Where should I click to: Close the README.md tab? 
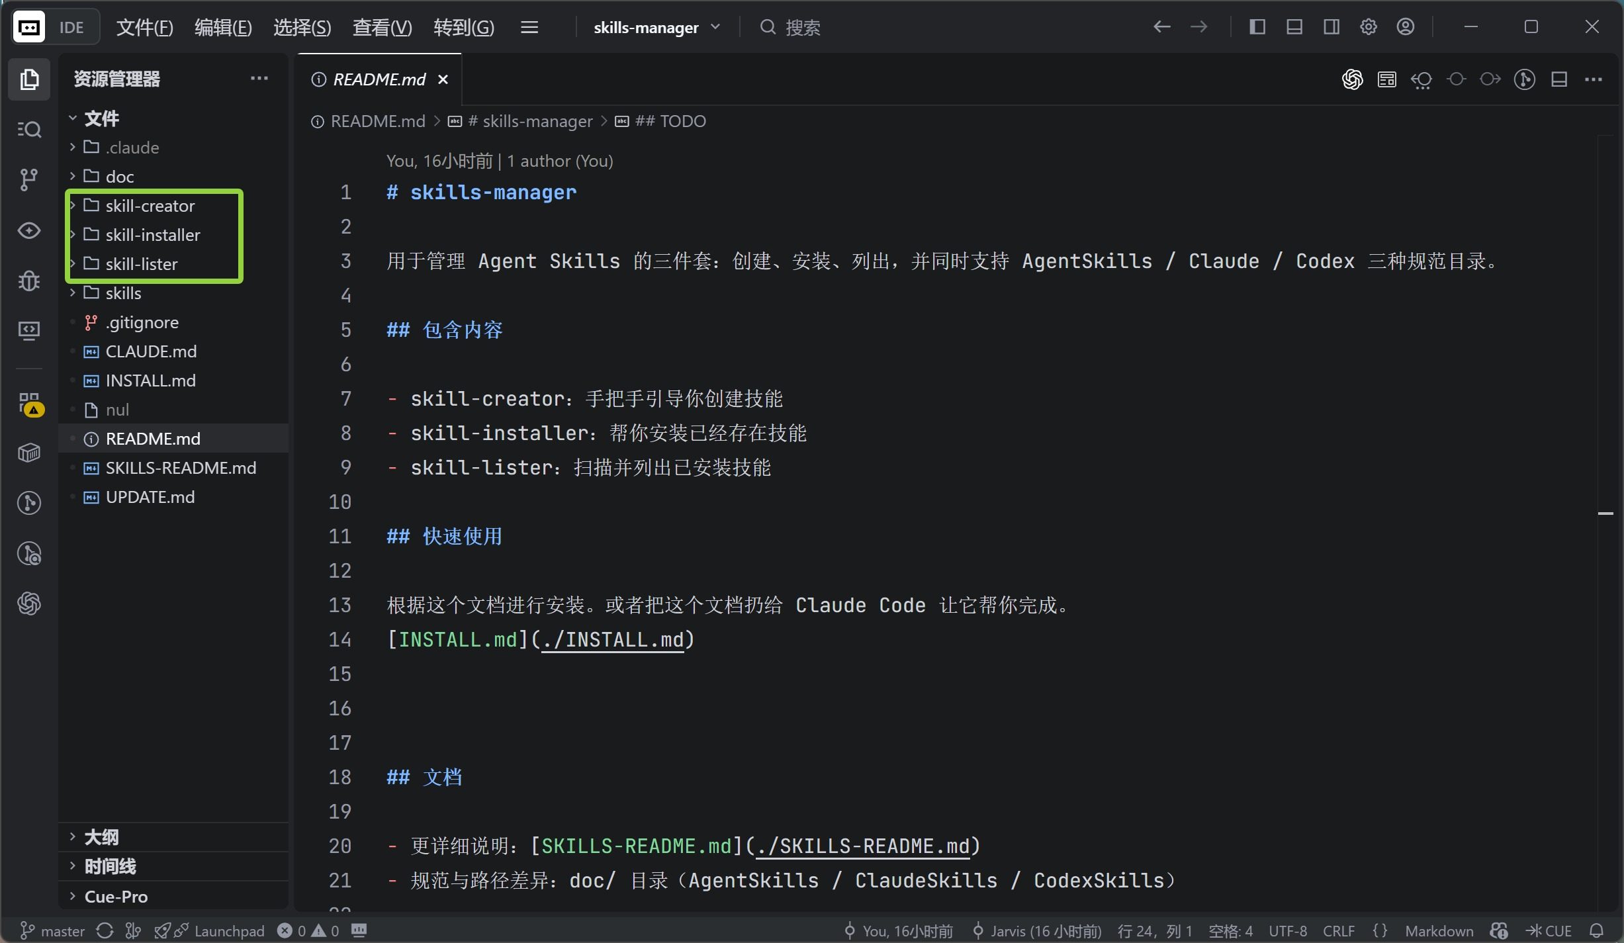443,79
